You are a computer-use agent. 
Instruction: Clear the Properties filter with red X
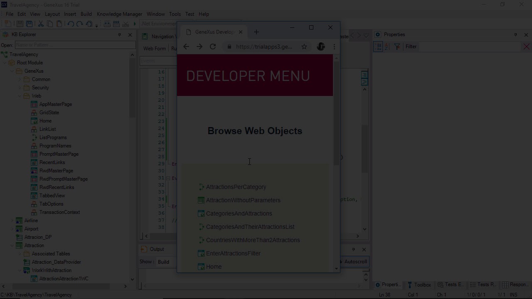pos(526,47)
